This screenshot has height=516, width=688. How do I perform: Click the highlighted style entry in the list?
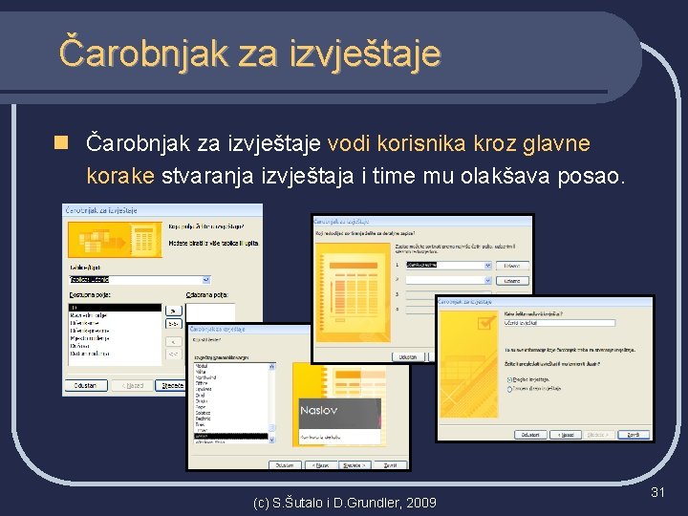tap(231, 436)
